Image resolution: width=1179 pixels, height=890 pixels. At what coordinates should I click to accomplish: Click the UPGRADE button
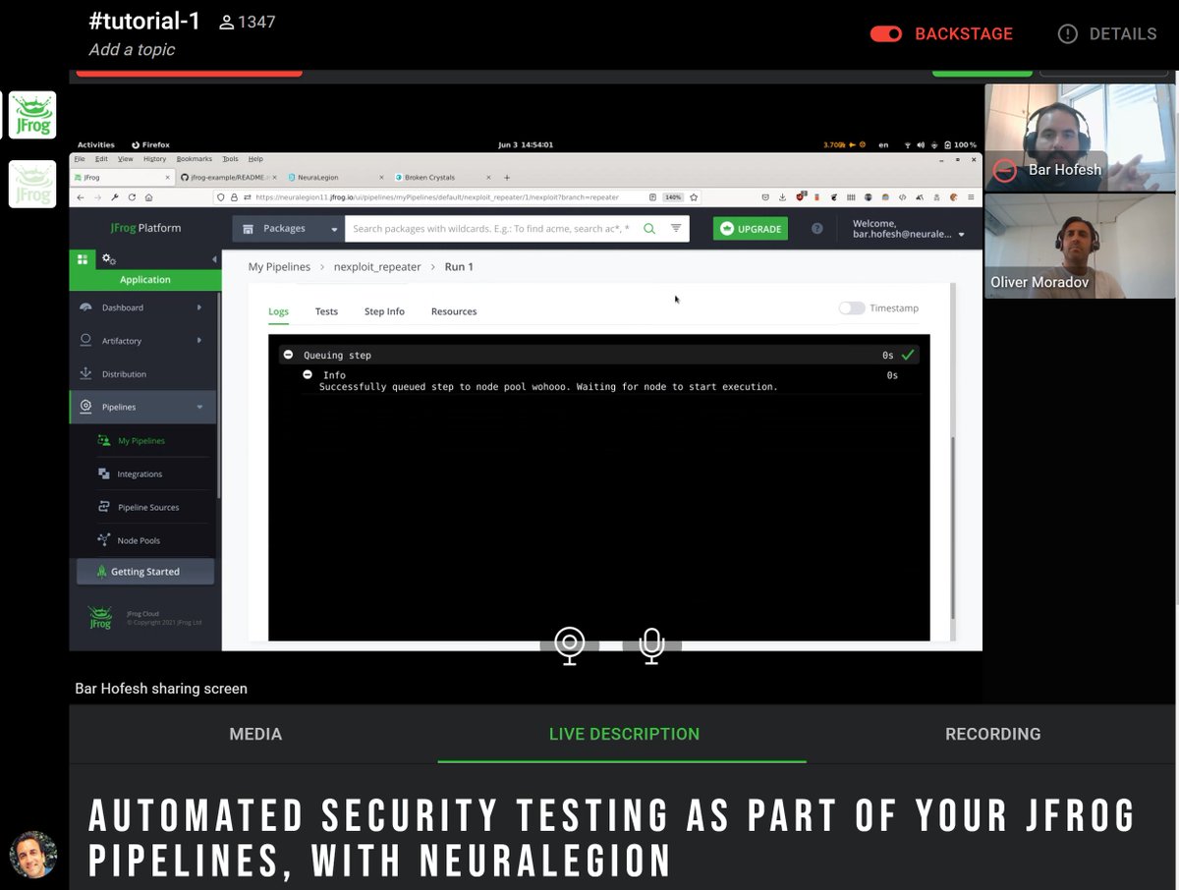[751, 229]
